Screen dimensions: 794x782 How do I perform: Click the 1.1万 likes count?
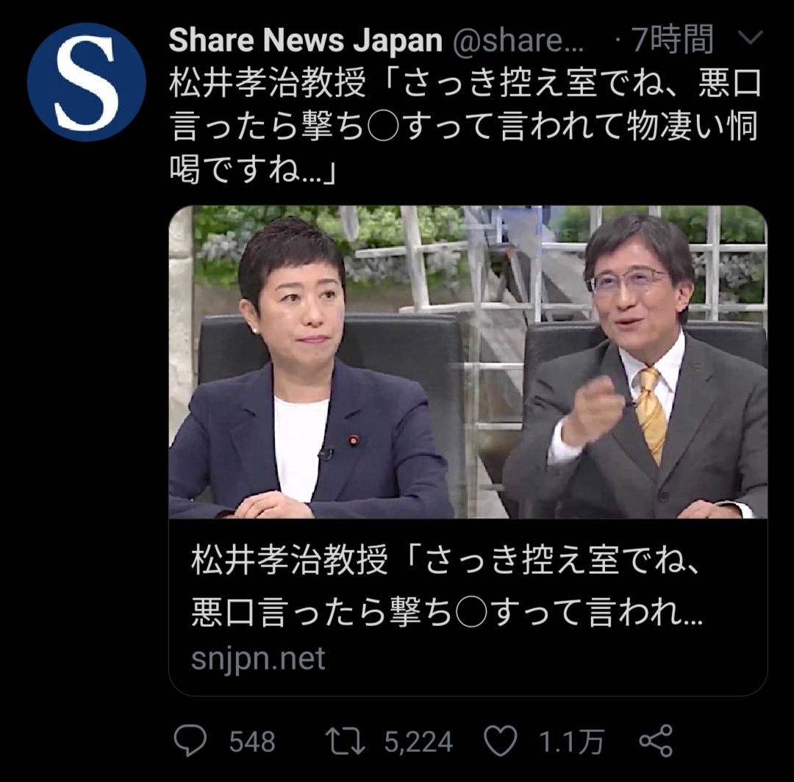click(572, 742)
